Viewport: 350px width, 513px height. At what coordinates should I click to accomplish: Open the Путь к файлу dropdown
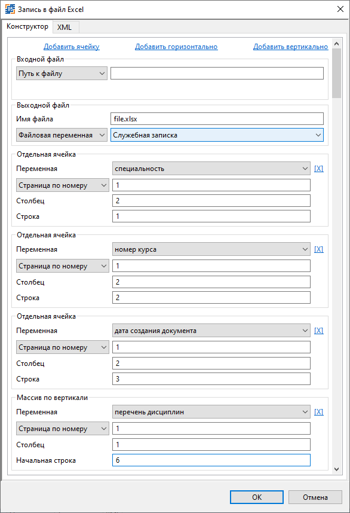coord(62,74)
